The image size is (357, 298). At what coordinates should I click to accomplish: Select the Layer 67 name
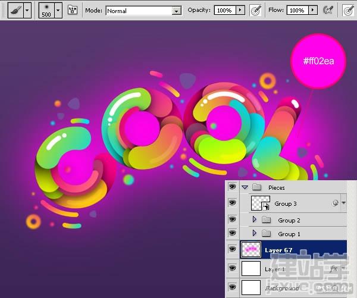click(278, 250)
